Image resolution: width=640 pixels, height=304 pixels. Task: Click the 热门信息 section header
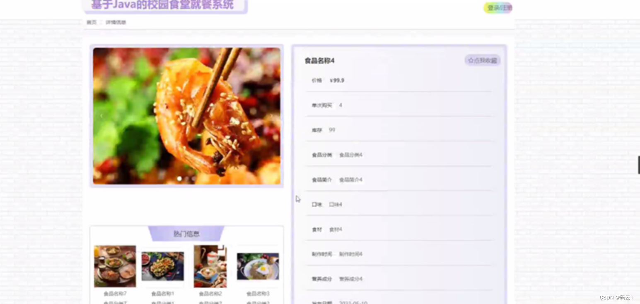click(x=186, y=234)
